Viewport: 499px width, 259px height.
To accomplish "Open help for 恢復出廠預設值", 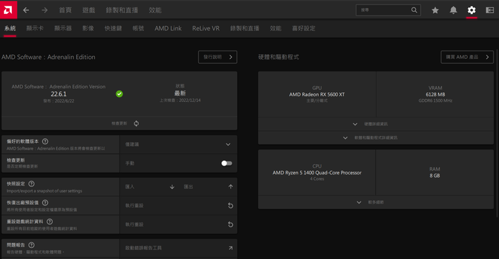I will click(45, 203).
